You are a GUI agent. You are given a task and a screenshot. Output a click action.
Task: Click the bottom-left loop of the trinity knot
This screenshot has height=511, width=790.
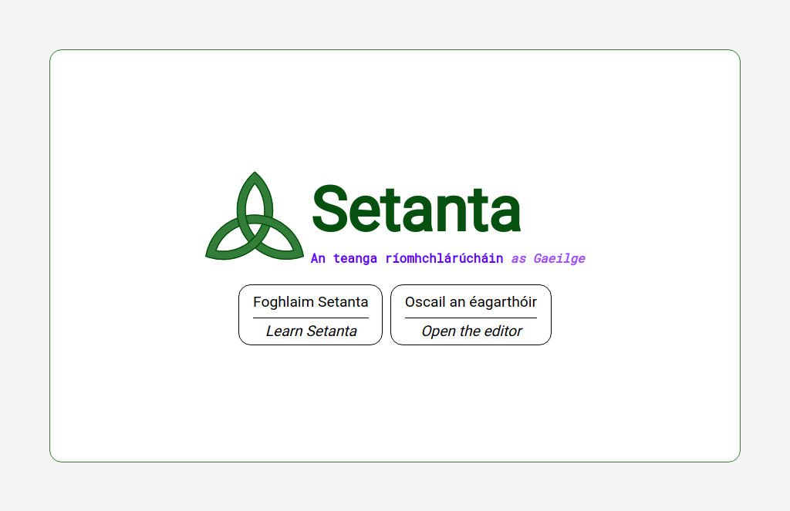pyautogui.click(x=229, y=242)
